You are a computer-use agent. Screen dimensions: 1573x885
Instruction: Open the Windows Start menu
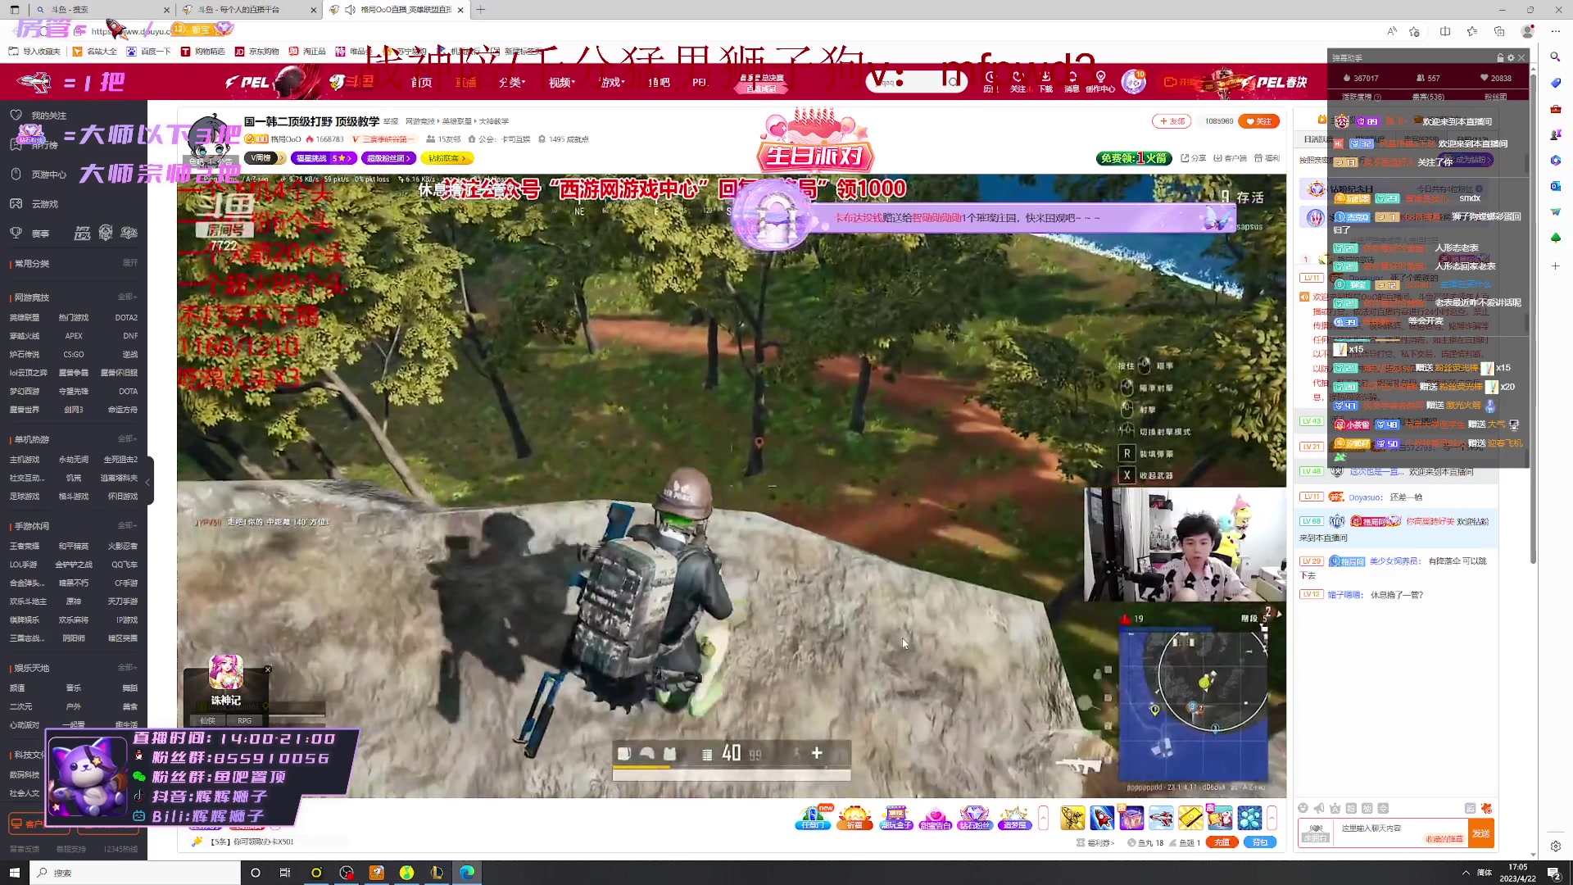point(14,873)
